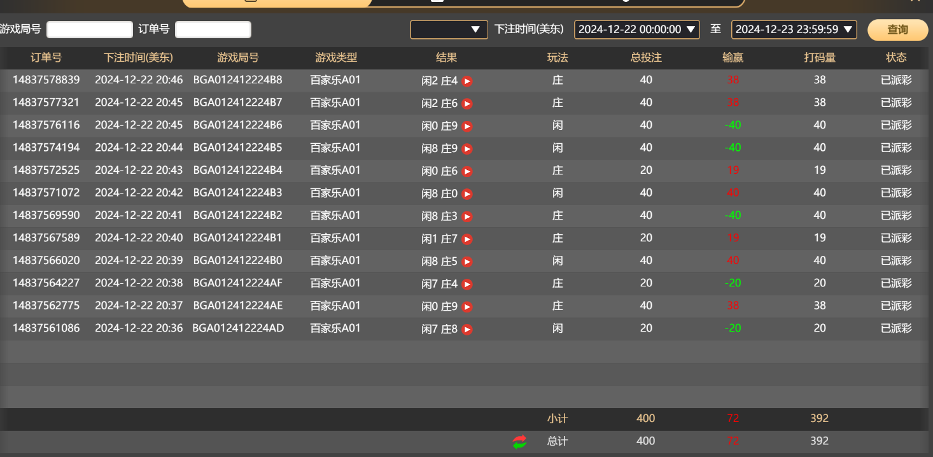
Task: Play the replay for game BGA012412224B8
Action: pyautogui.click(x=468, y=80)
